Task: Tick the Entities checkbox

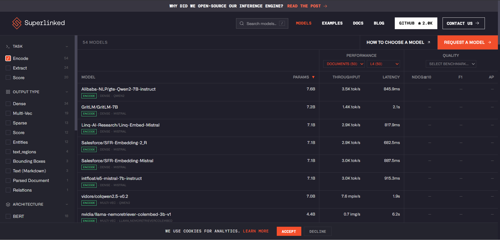Action: [x=8, y=142]
